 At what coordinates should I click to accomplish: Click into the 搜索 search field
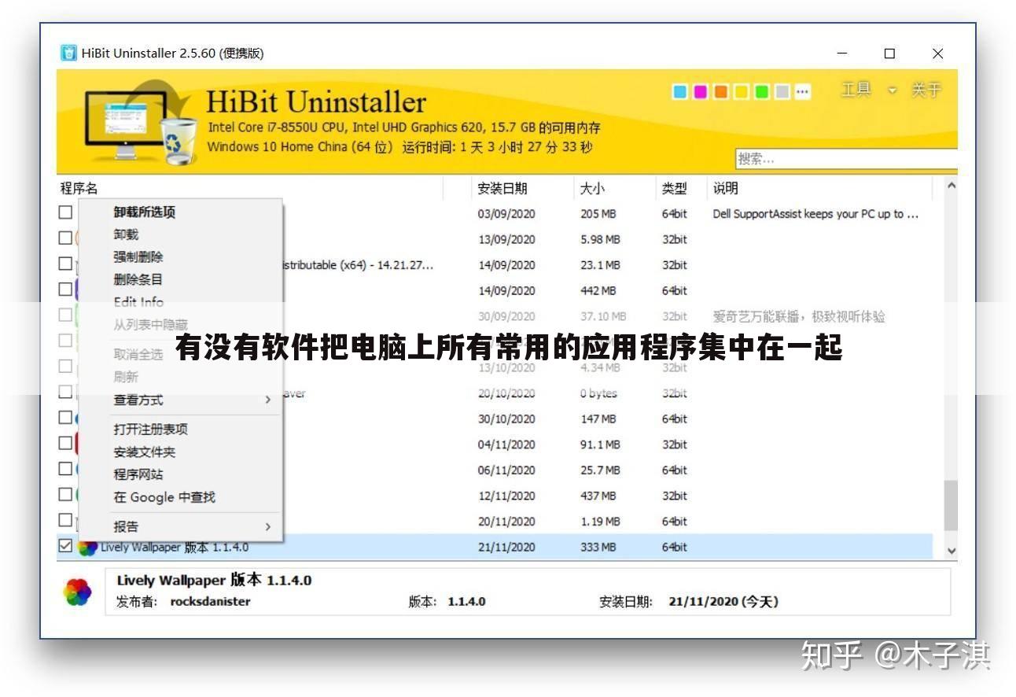pyautogui.click(x=846, y=159)
